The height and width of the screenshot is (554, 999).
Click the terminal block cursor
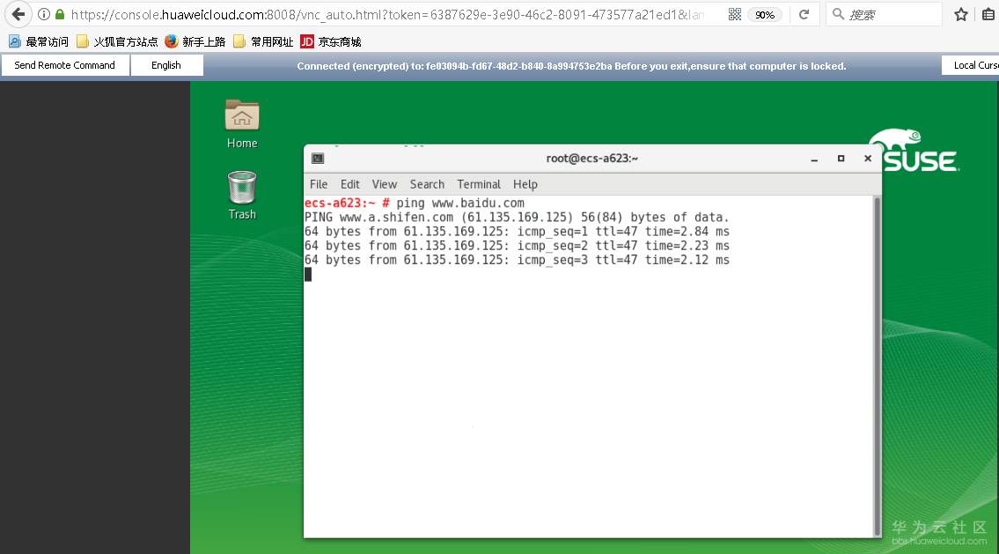[308, 274]
